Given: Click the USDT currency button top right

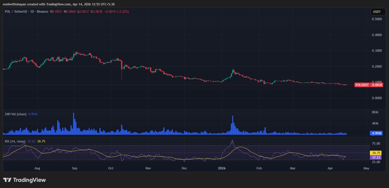Looking at the screenshot, I should click(x=377, y=11).
